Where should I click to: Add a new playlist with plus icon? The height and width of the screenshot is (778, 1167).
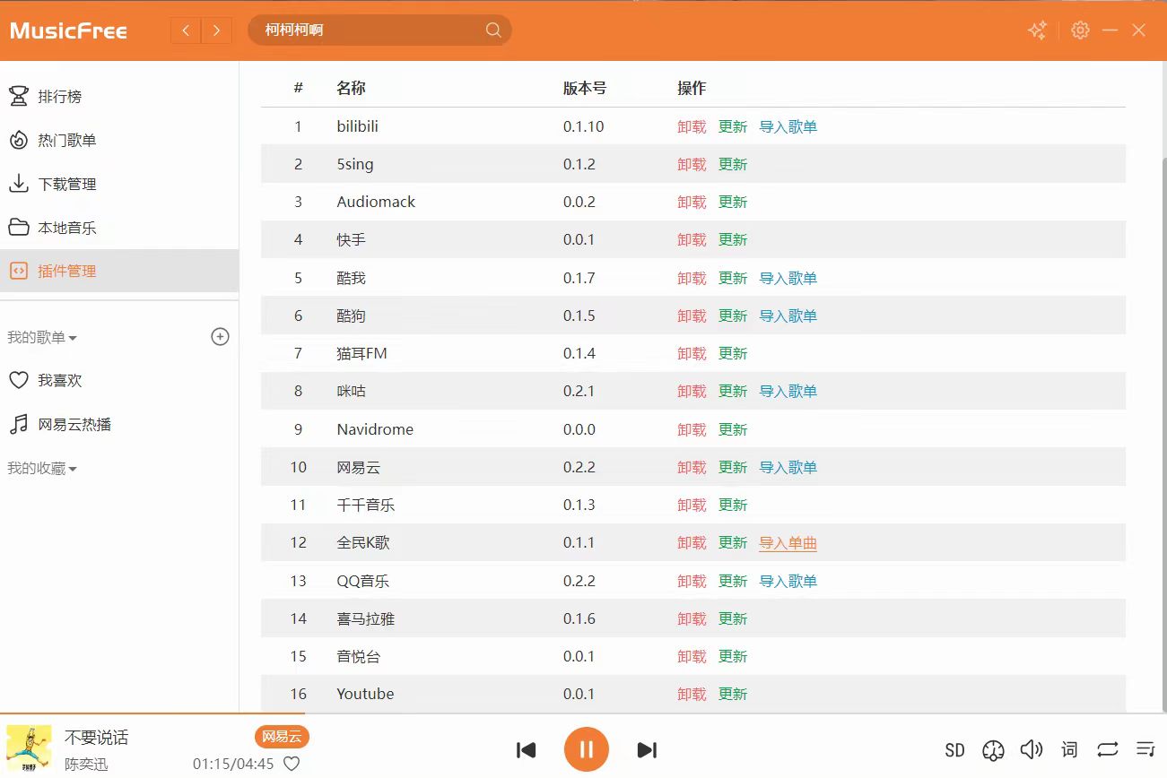[x=220, y=337]
